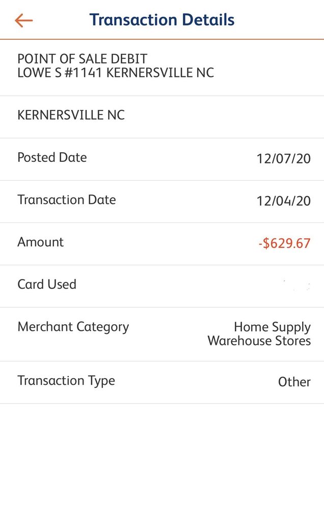Tap the Posted Date label

52,157
